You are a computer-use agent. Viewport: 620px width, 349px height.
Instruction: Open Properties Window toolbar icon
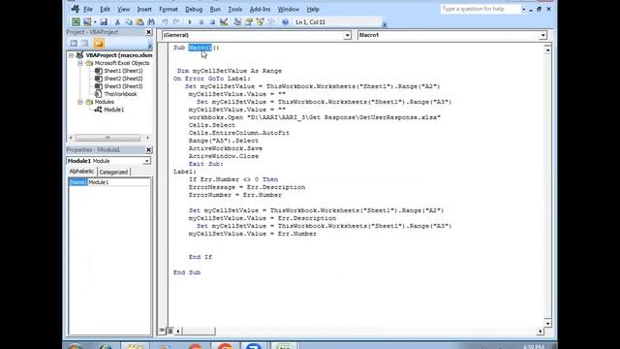tap(249, 22)
